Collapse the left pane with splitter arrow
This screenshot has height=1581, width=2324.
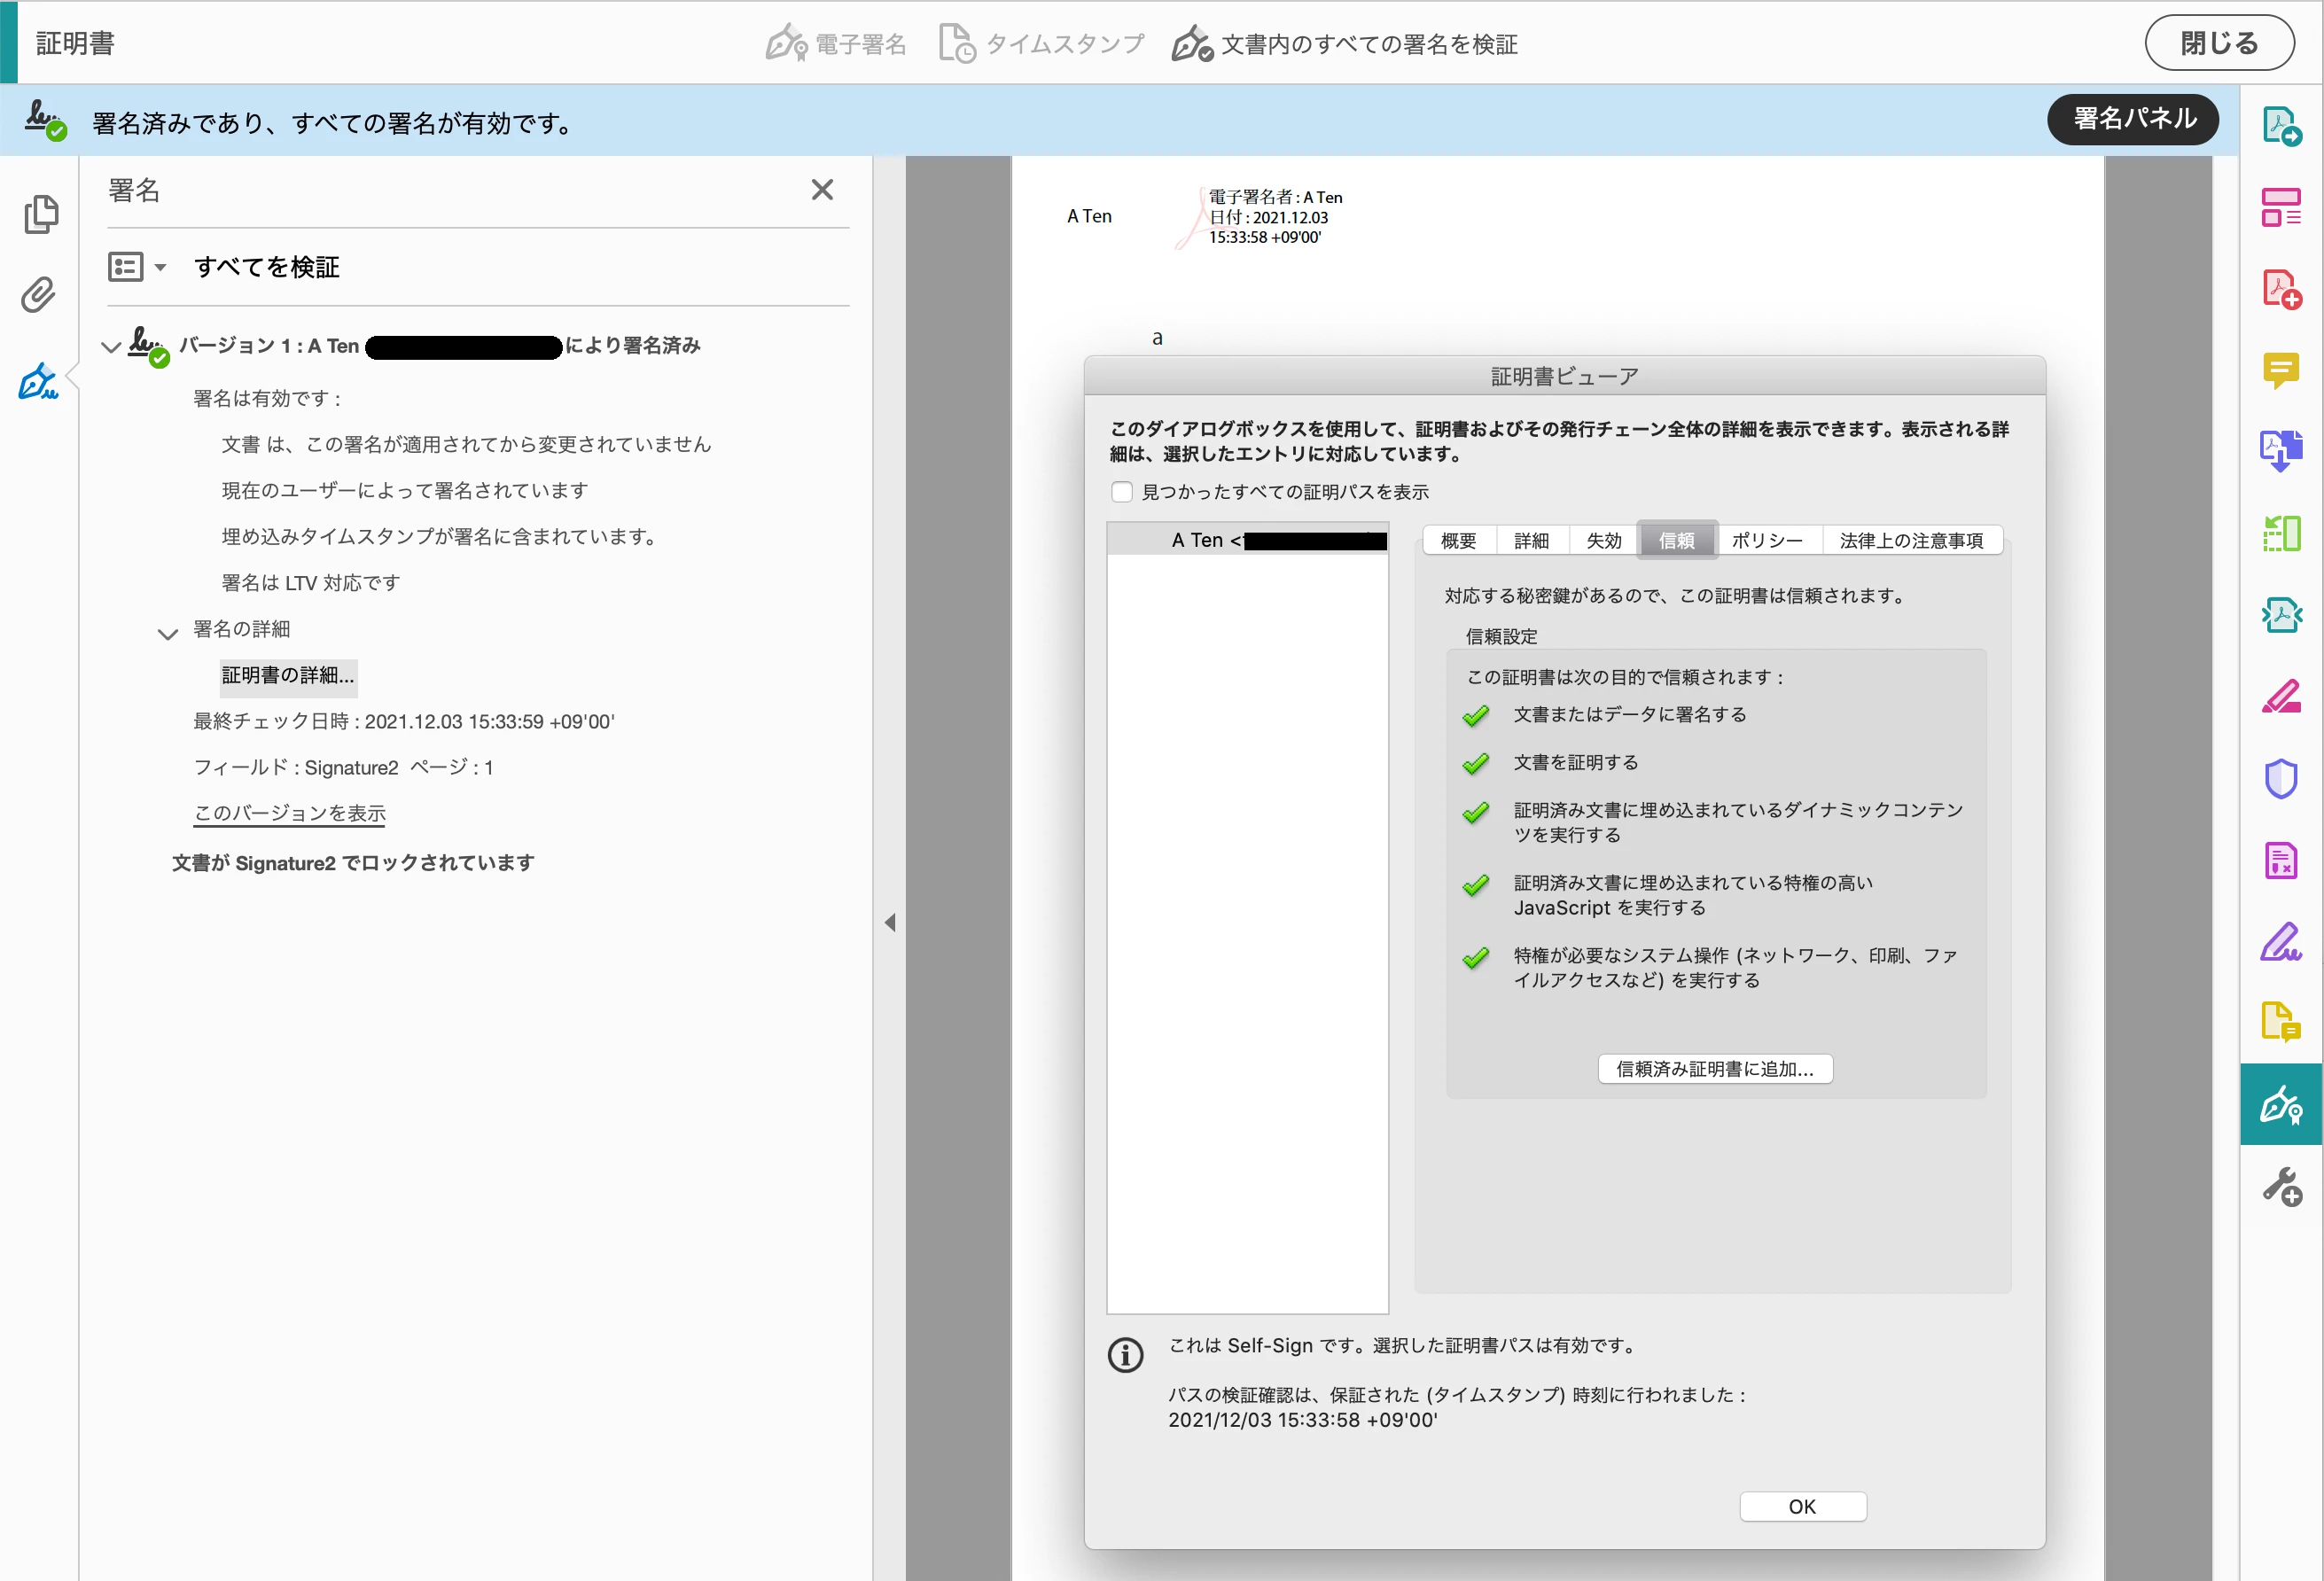pyautogui.click(x=890, y=922)
